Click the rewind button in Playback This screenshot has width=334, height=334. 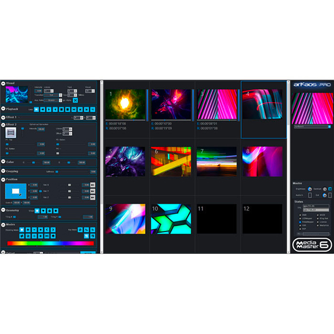click(43, 110)
